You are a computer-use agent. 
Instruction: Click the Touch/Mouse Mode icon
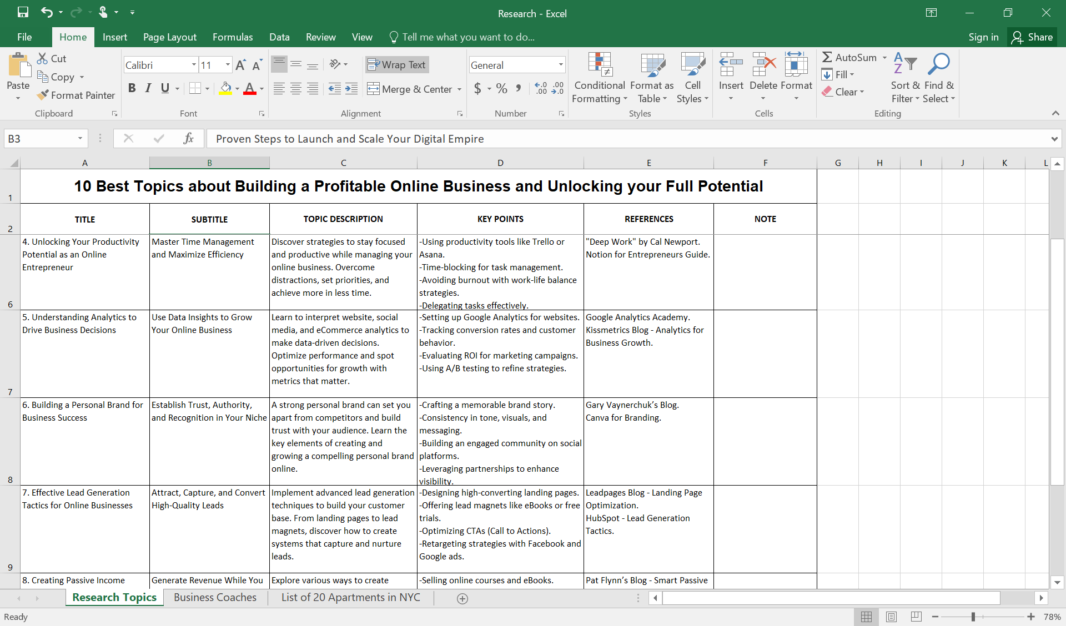[103, 12]
